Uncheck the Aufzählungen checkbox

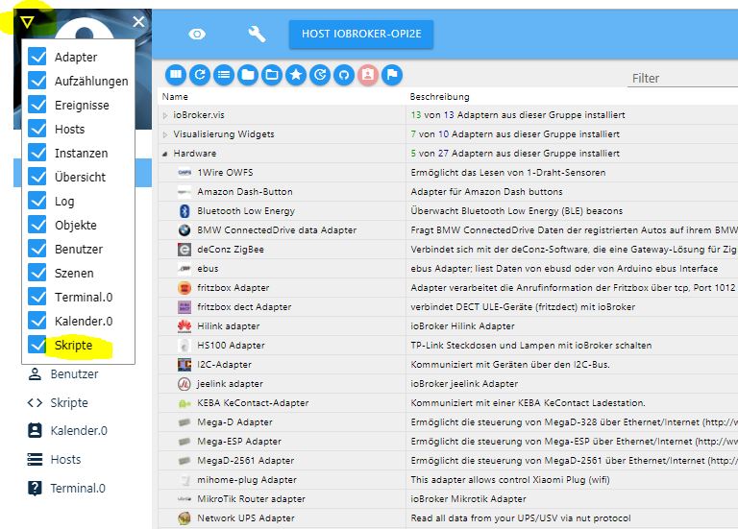[x=37, y=81]
